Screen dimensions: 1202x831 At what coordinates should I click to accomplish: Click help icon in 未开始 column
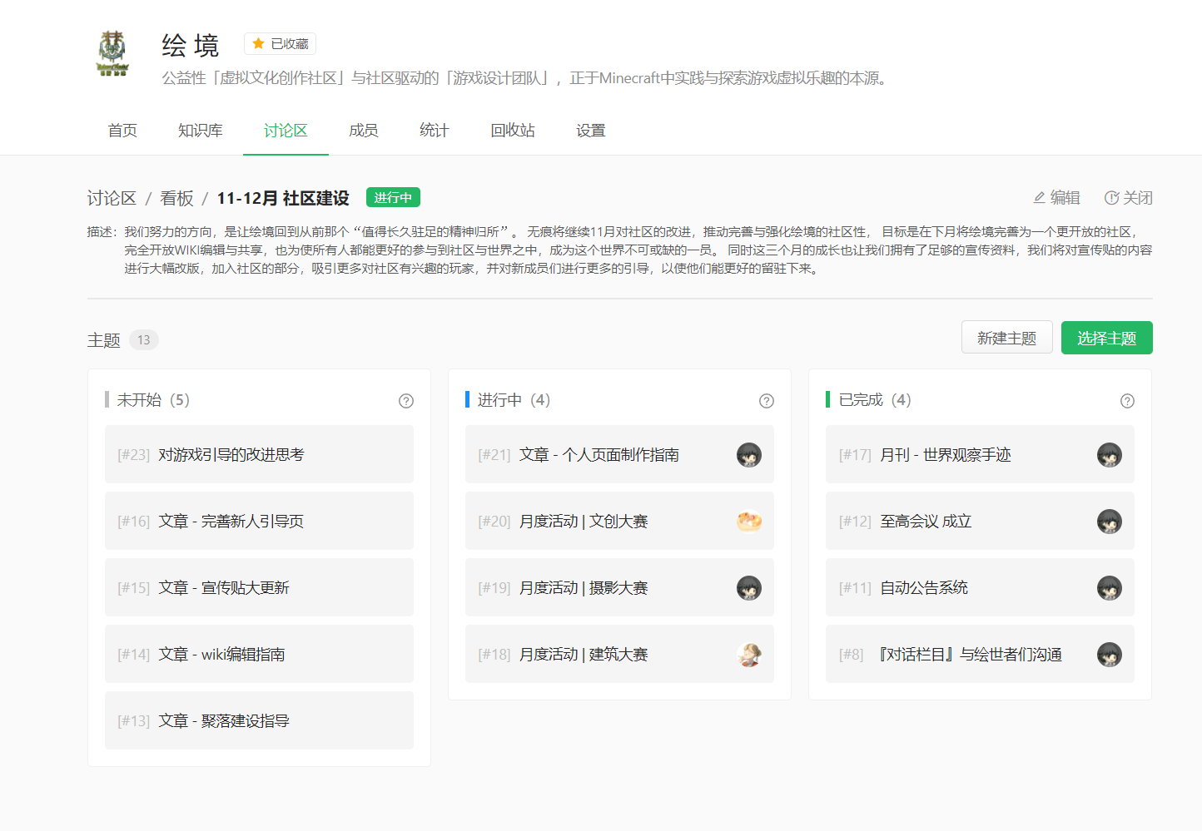406,401
